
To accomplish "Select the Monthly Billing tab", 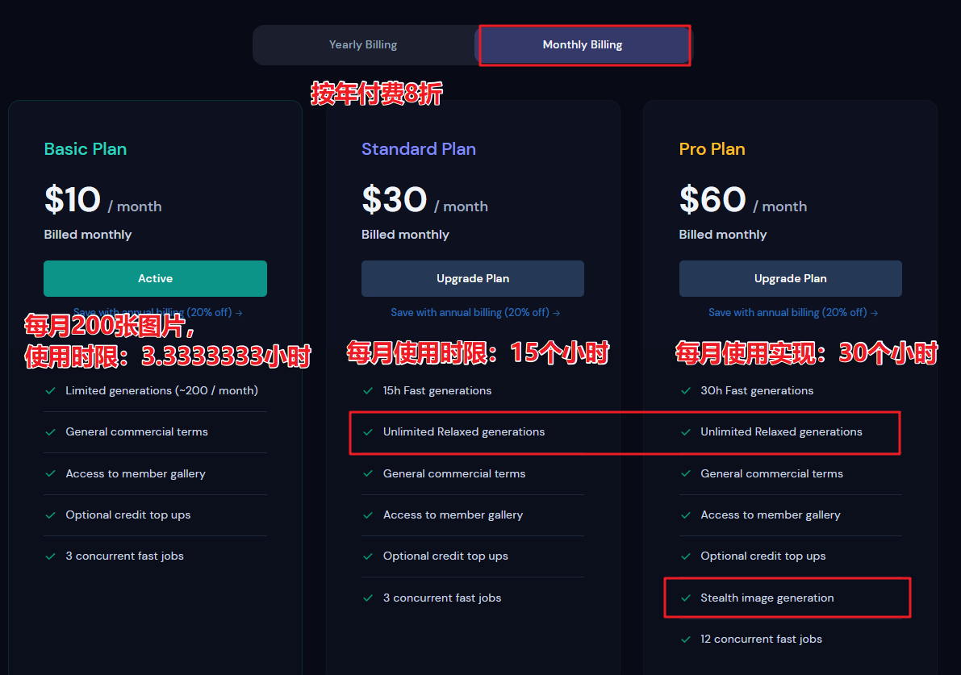I will click(583, 44).
